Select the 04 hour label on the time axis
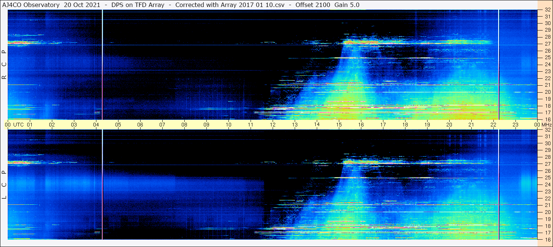The image size is (553, 247). [x=96, y=125]
